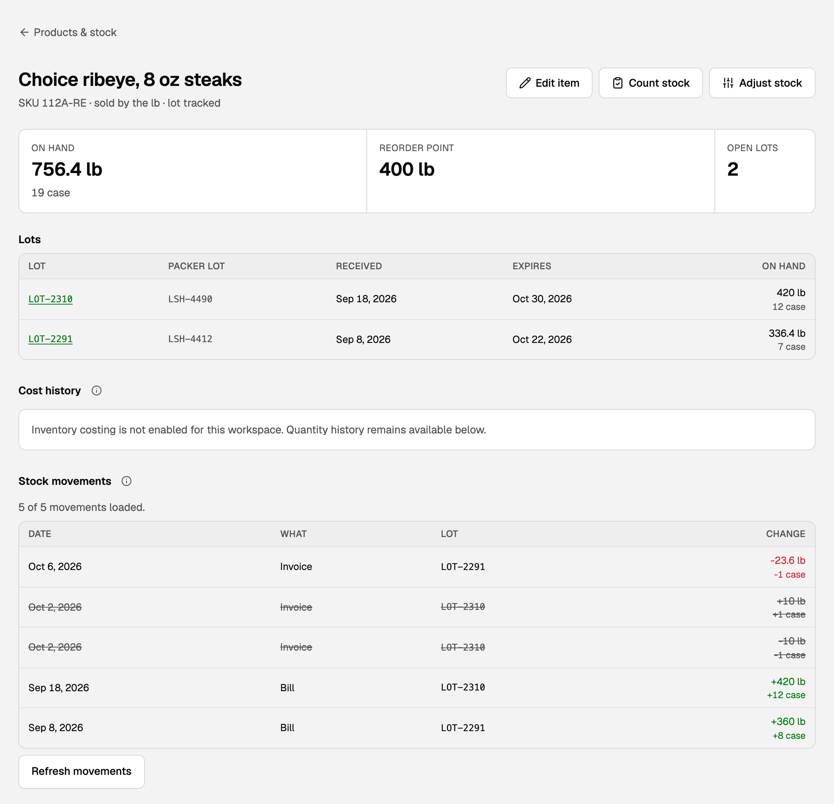Click the 400 lb reorder point value
Viewport: 834px width, 804px height.
(x=407, y=169)
